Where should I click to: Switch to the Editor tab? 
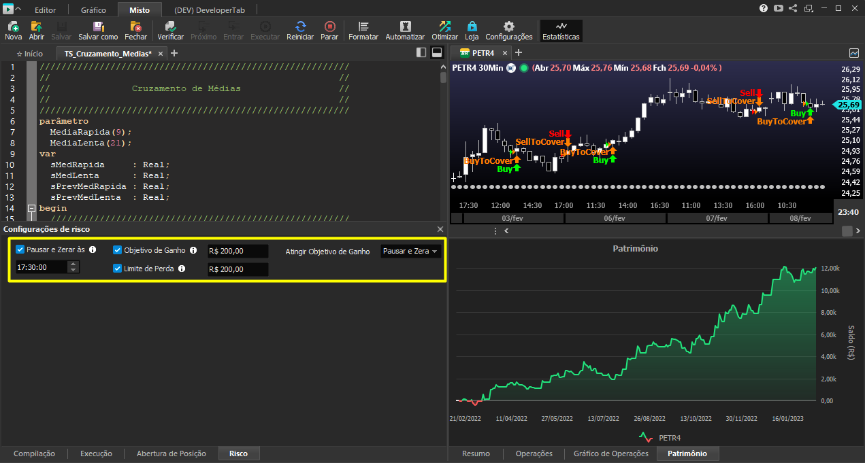tap(46, 10)
